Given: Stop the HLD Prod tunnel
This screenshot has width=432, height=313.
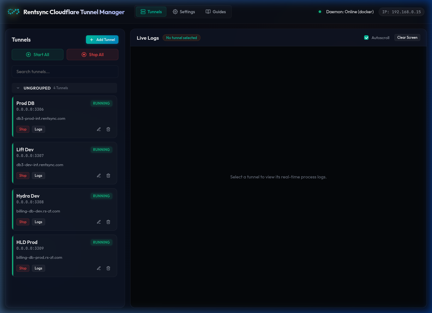Looking at the screenshot, I should click(x=23, y=268).
